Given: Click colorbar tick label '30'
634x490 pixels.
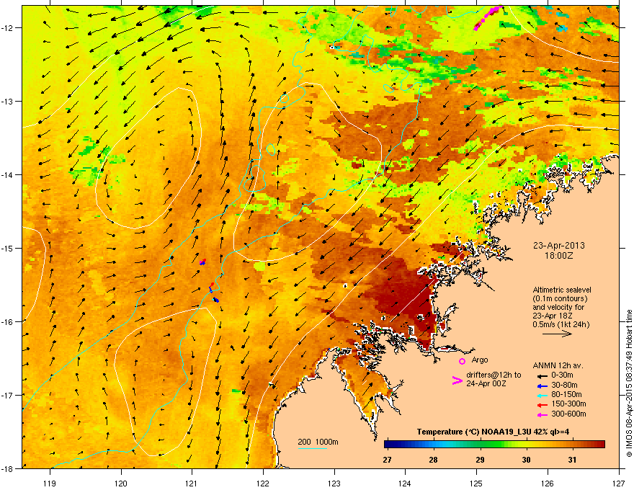Looking at the screenshot, I should (526, 460).
